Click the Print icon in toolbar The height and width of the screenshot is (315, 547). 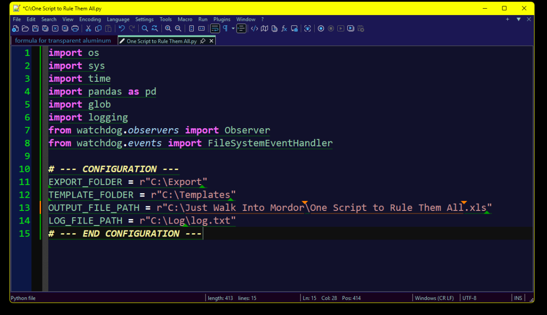tap(75, 29)
